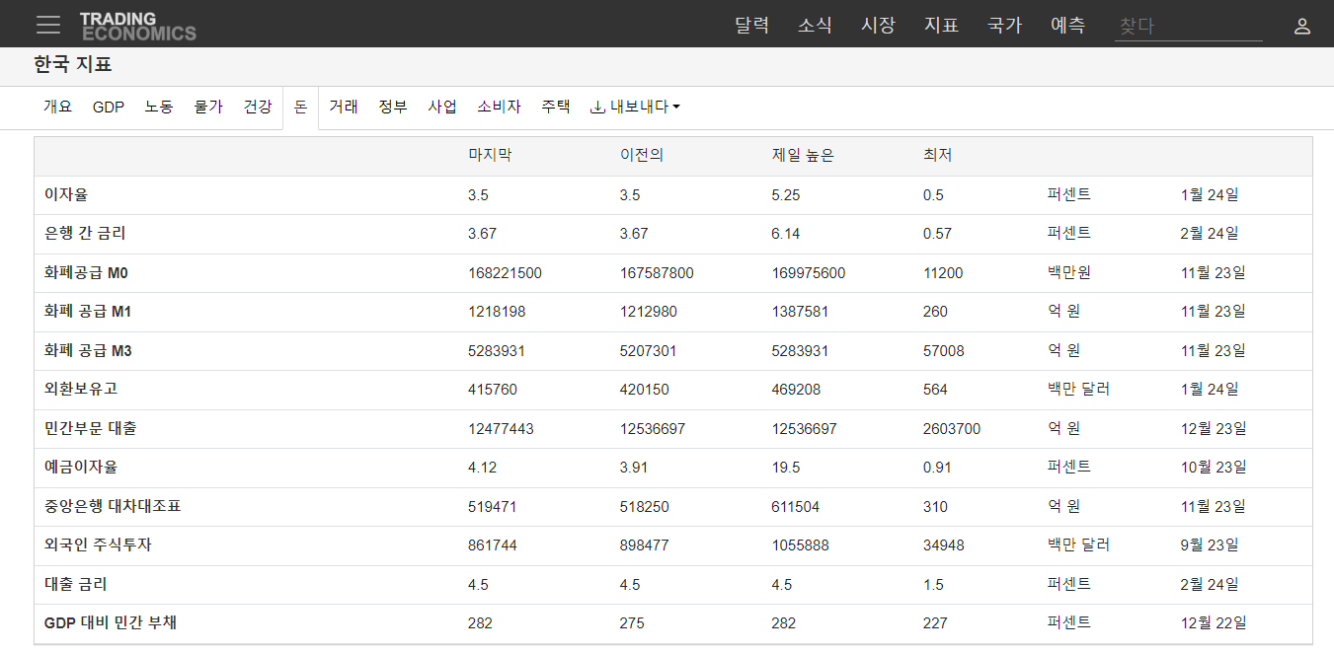
Task: Open the 대출 금리 link
Action: (x=76, y=585)
